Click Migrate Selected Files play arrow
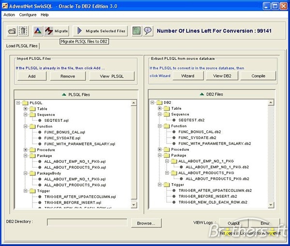The image size is (290, 246). click(x=80, y=31)
